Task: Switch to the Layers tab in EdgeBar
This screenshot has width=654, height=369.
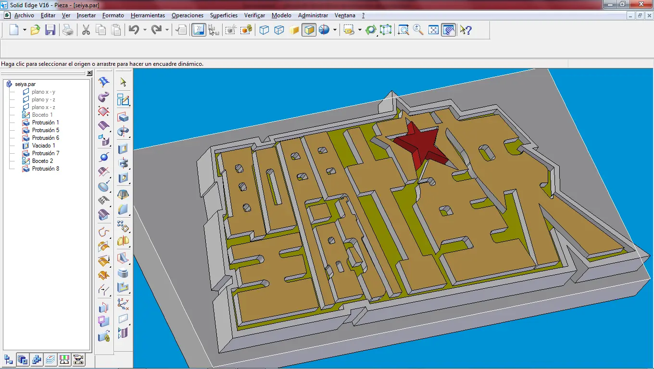Action: point(50,359)
